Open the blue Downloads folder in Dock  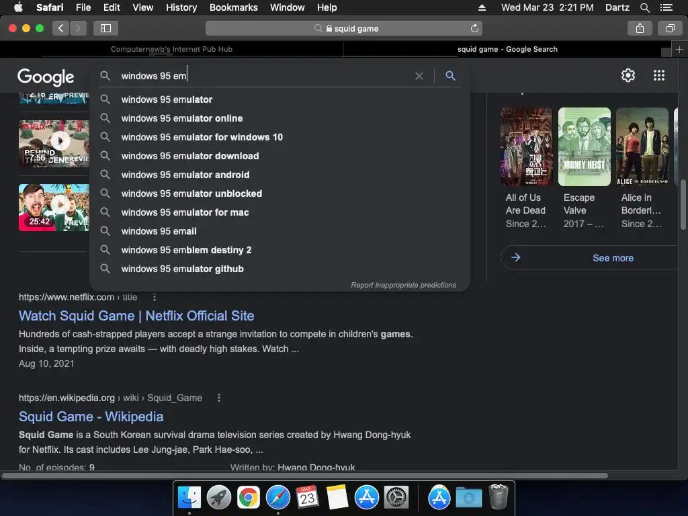pos(468,498)
